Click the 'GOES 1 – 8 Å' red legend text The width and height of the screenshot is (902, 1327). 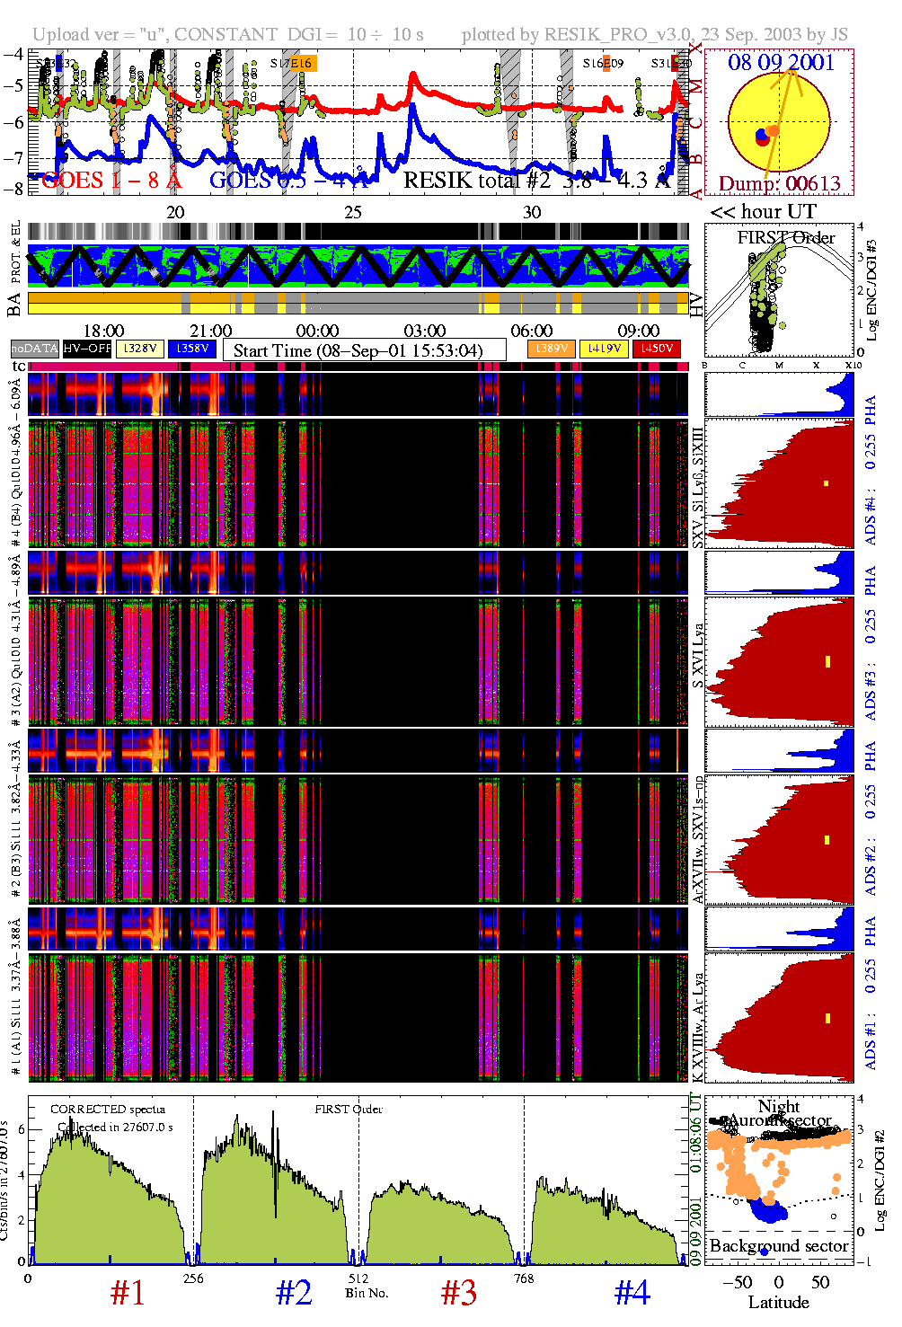(x=111, y=181)
